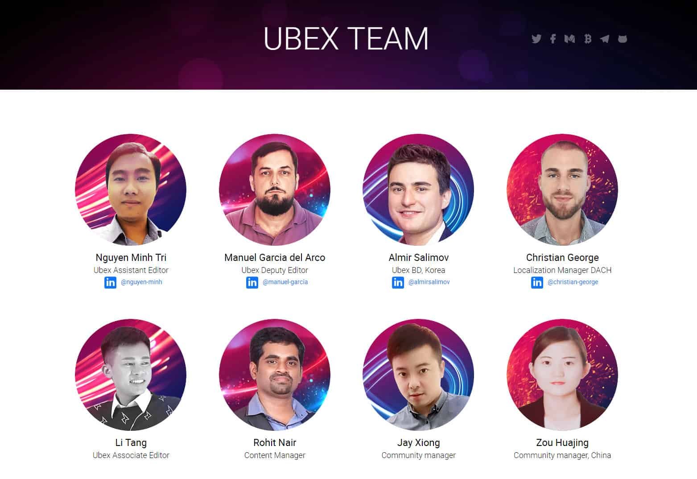Viewport: 697px width, 479px height.
Task: Open the Facebook icon in header
Action: click(x=553, y=39)
